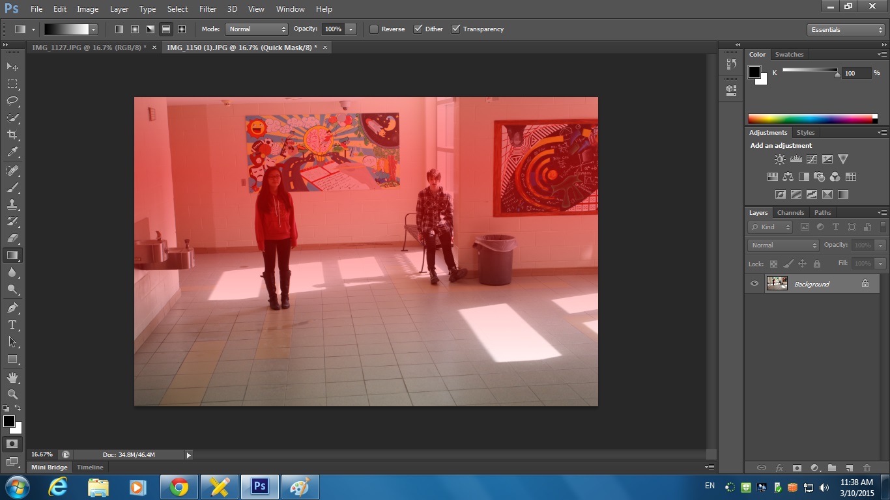Select the Move tool
The image size is (890, 500).
click(x=12, y=66)
